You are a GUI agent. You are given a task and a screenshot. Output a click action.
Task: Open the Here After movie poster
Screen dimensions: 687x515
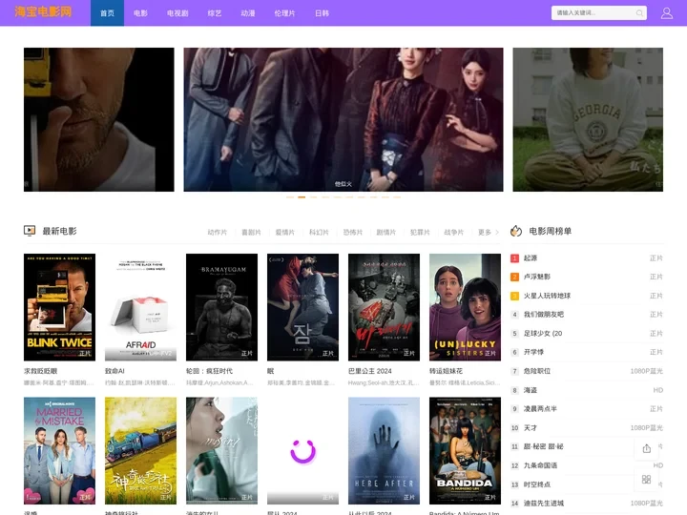[384, 450]
